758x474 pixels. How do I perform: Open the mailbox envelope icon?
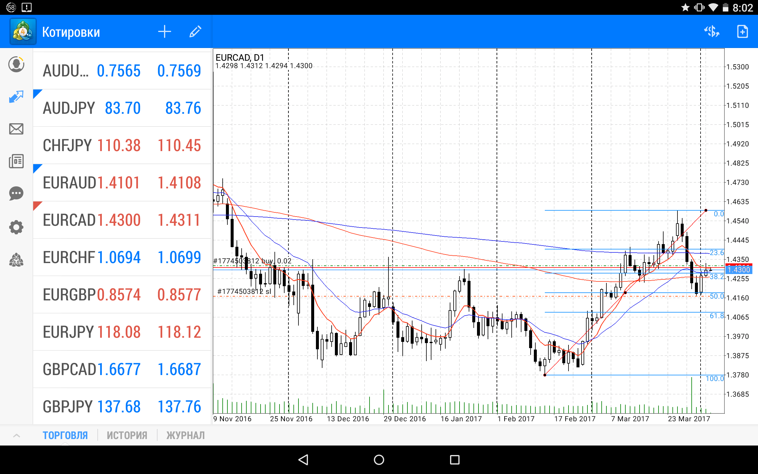click(16, 129)
